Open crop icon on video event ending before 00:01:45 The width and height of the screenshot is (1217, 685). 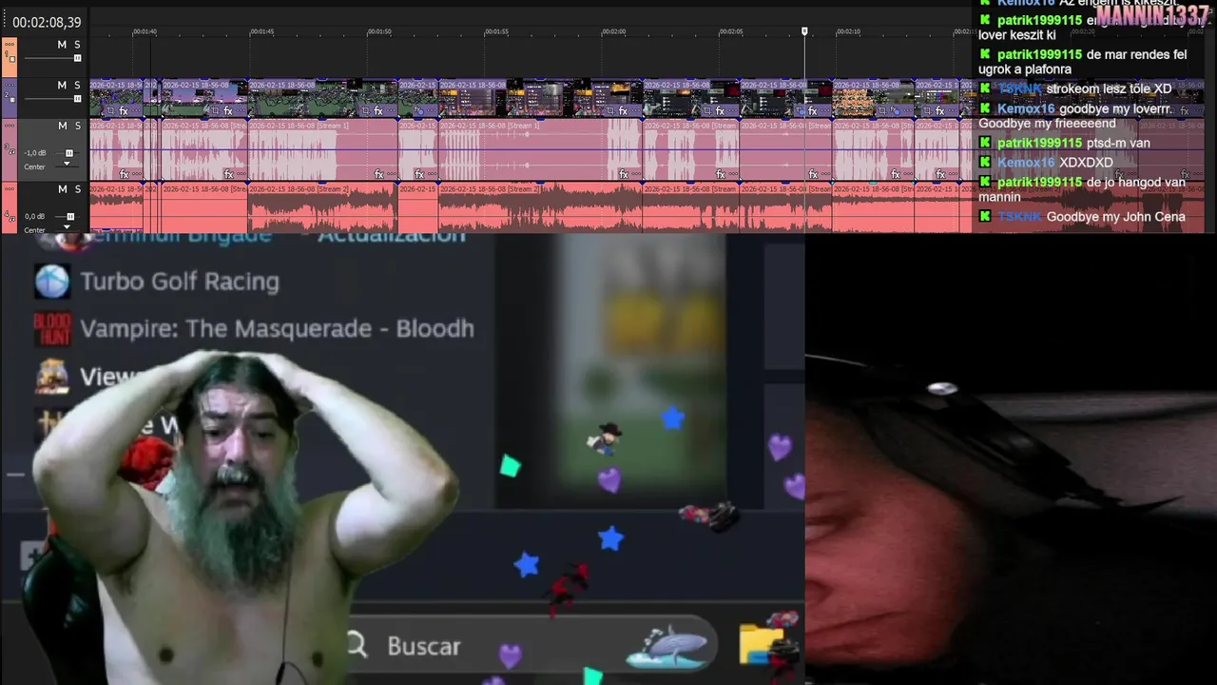pyautogui.click(x=215, y=111)
